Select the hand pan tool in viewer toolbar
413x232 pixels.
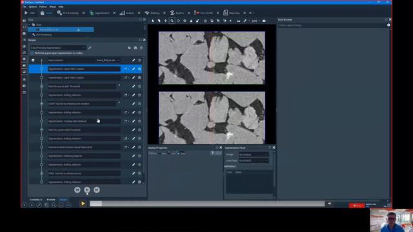(159, 21)
